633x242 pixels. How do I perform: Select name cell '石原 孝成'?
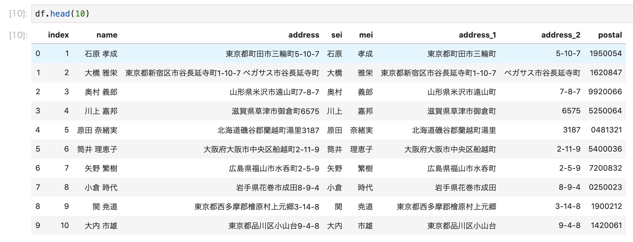click(101, 54)
